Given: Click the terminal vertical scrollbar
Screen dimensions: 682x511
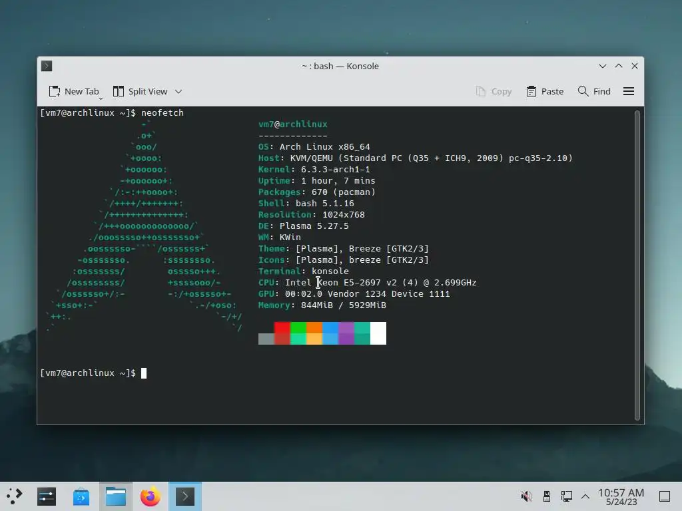Looking at the screenshot, I should pyautogui.click(x=637, y=265).
